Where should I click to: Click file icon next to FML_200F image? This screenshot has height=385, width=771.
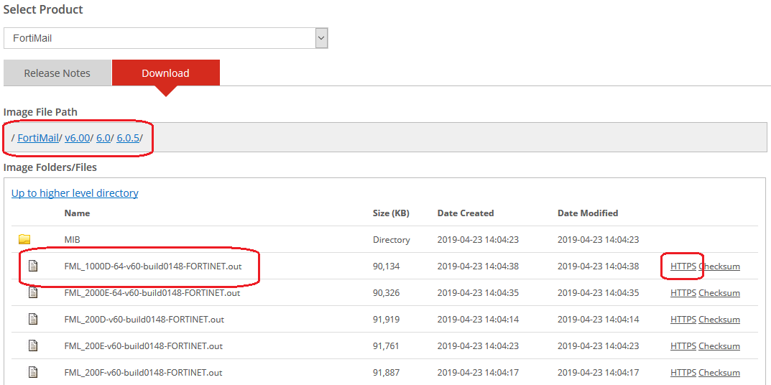(32, 372)
